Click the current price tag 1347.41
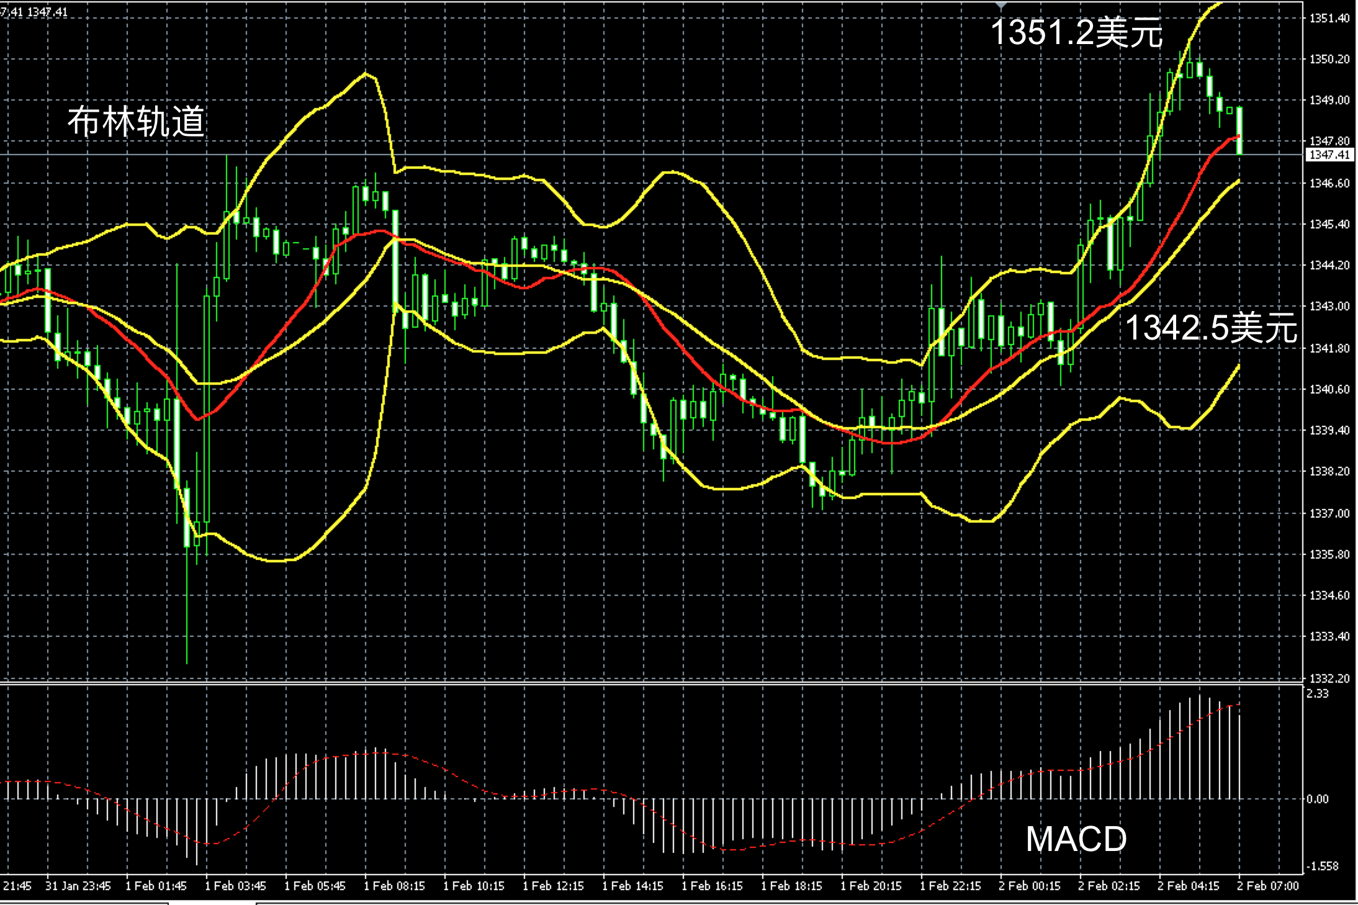Image resolution: width=1358 pixels, height=905 pixels. [x=1329, y=155]
